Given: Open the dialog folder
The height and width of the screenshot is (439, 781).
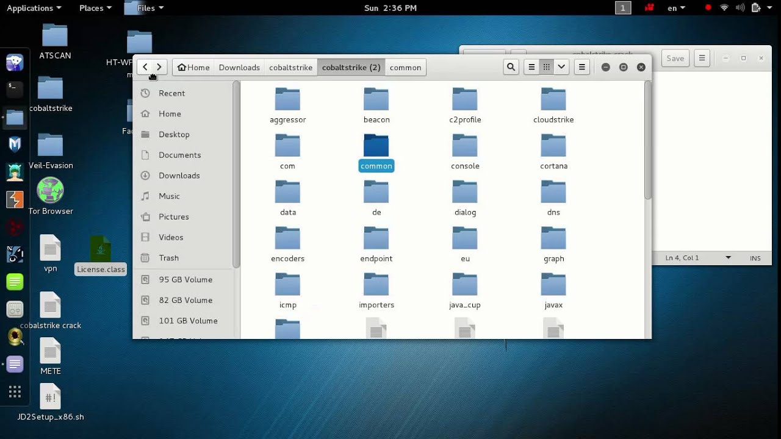Looking at the screenshot, I should (x=465, y=198).
